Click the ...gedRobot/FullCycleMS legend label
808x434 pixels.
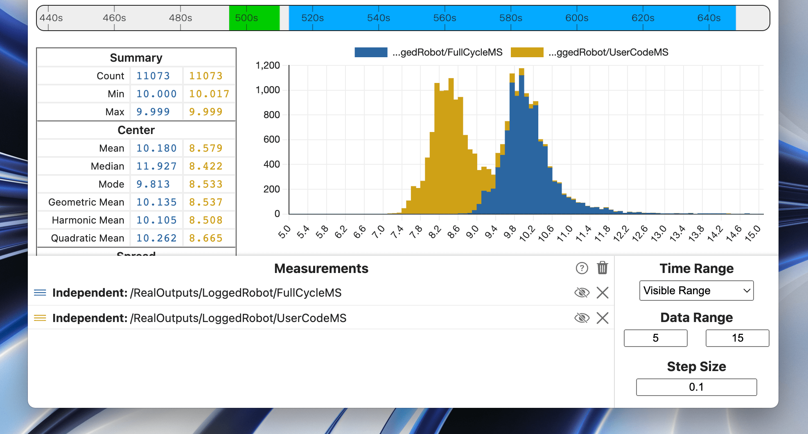[447, 52]
